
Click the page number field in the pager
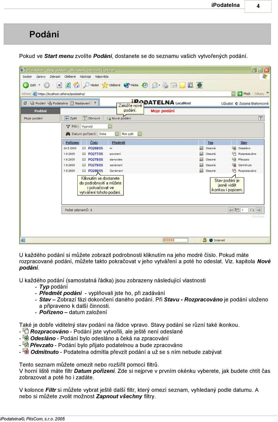tap(245, 210)
